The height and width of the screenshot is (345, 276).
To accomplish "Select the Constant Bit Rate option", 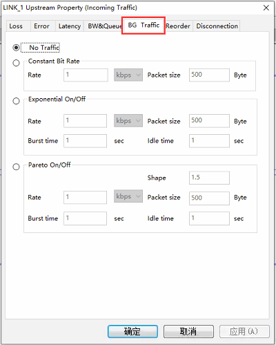I will (16, 63).
